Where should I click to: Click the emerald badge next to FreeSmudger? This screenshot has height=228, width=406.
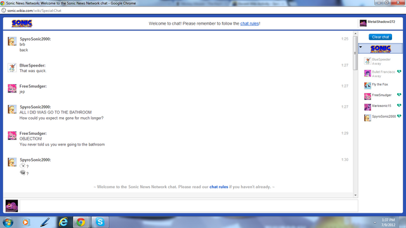click(399, 95)
